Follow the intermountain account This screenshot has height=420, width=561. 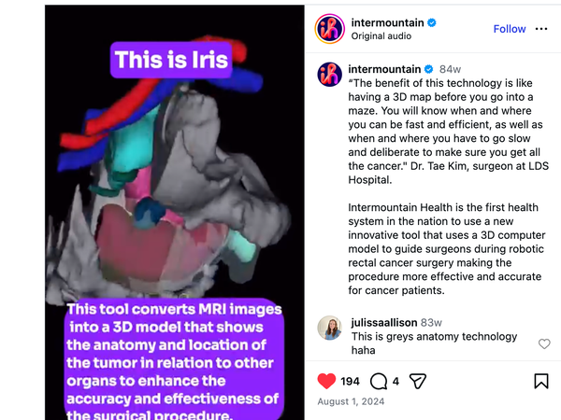click(510, 29)
